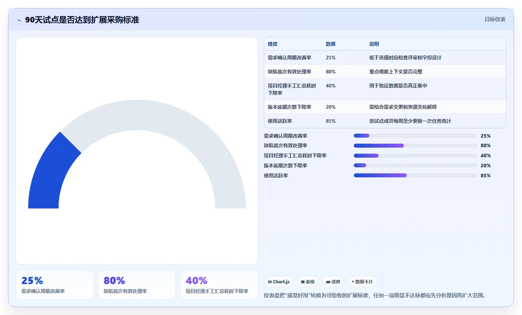Click the 需求确认周期改善率 caption on the stat card

pos(43,291)
